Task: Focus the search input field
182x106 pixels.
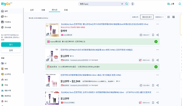Action: tap(100, 4)
